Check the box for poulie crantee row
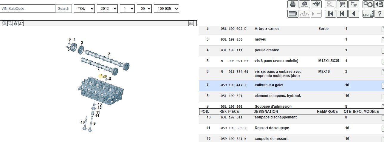384x142 pixels. click(x=383, y=50)
